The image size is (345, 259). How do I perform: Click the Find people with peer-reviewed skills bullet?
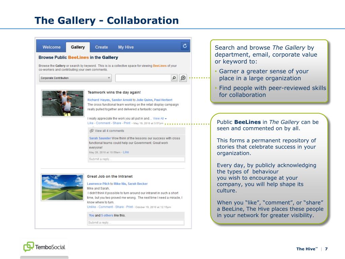pyautogui.click(x=272, y=91)
